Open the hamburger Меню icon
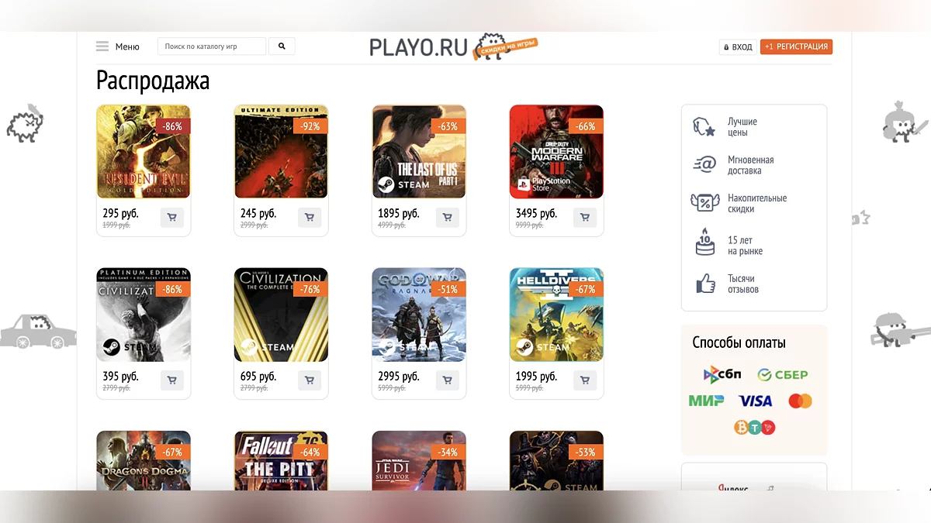The image size is (931, 523). [x=102, y=46]
